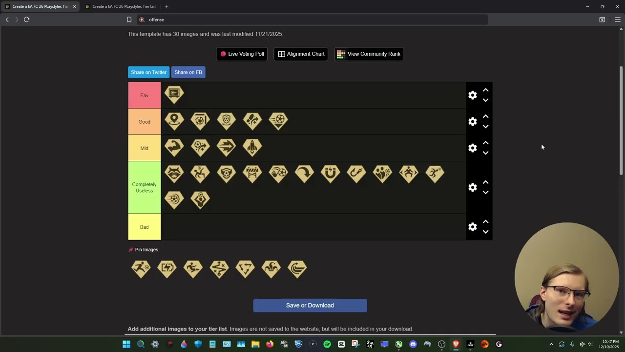Screen dimensions: 625x352
Task: Click the orange Good tier label
Action: (145, 122)
